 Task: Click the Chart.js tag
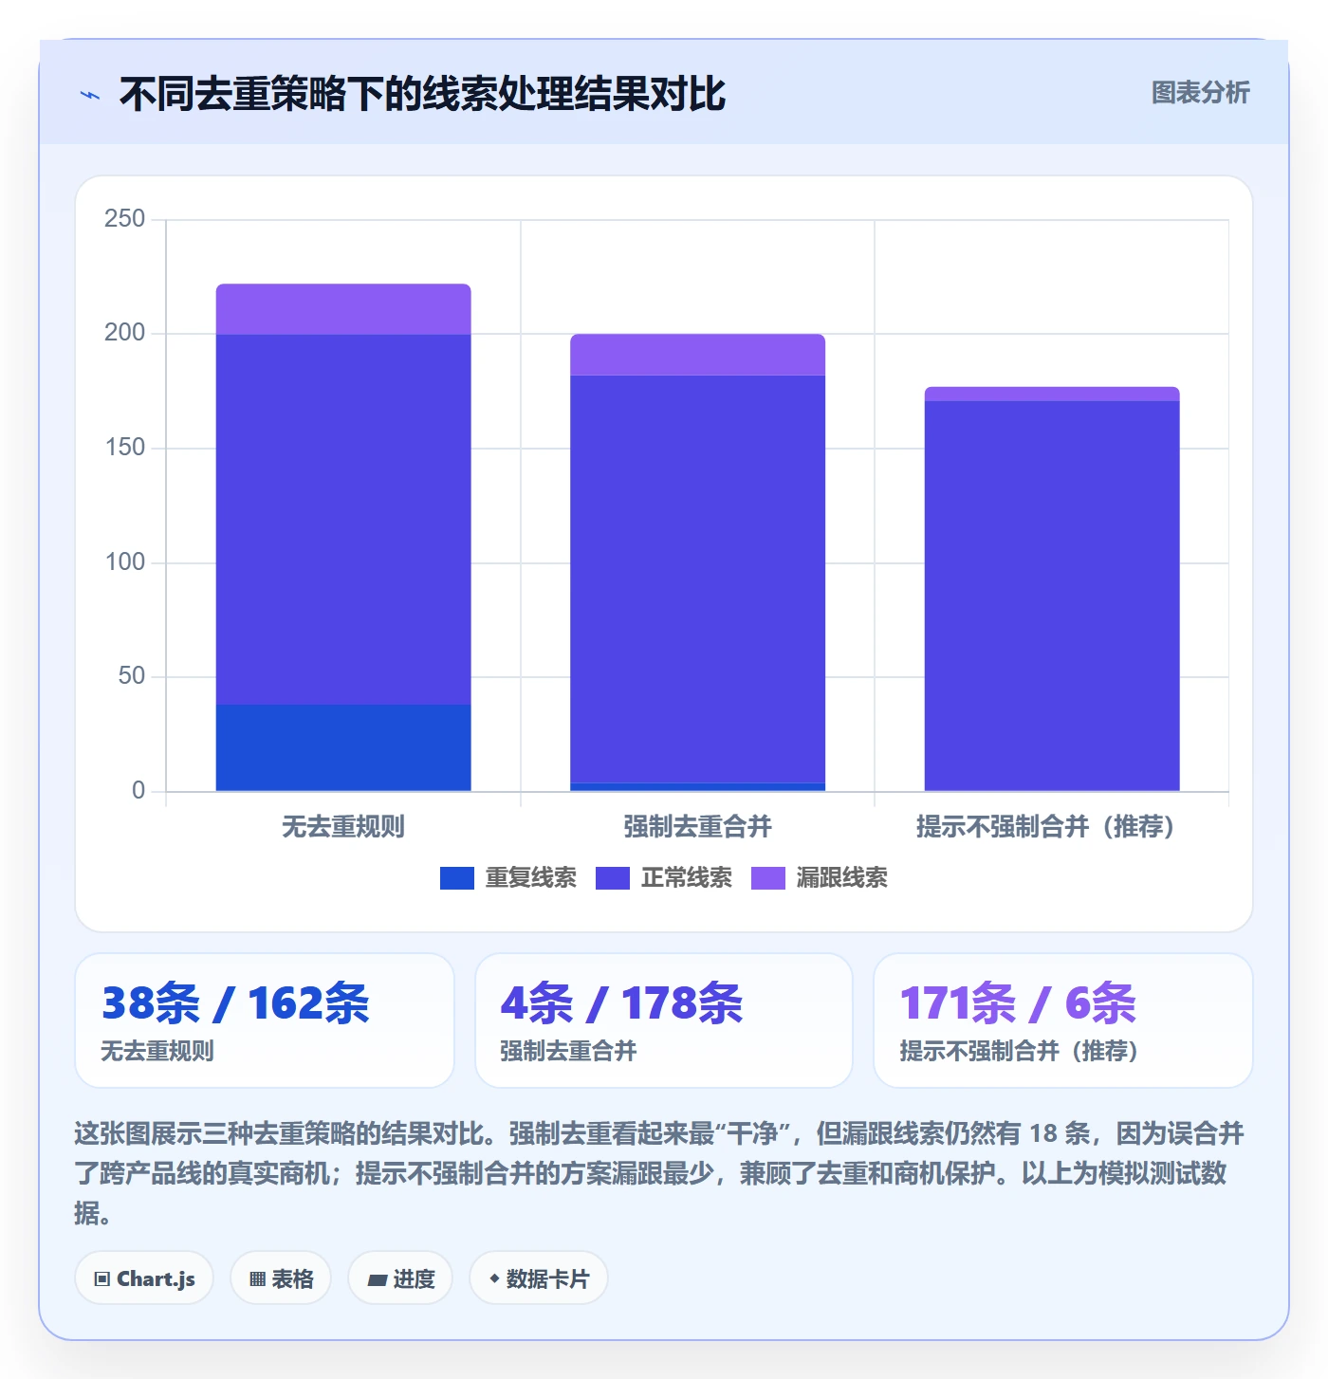pos(144,1278)
